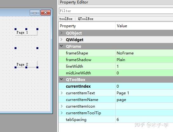Screen dimensions: 173x132
Task: Select the Page 2 toolbox tab
Action: click(26, 64)
